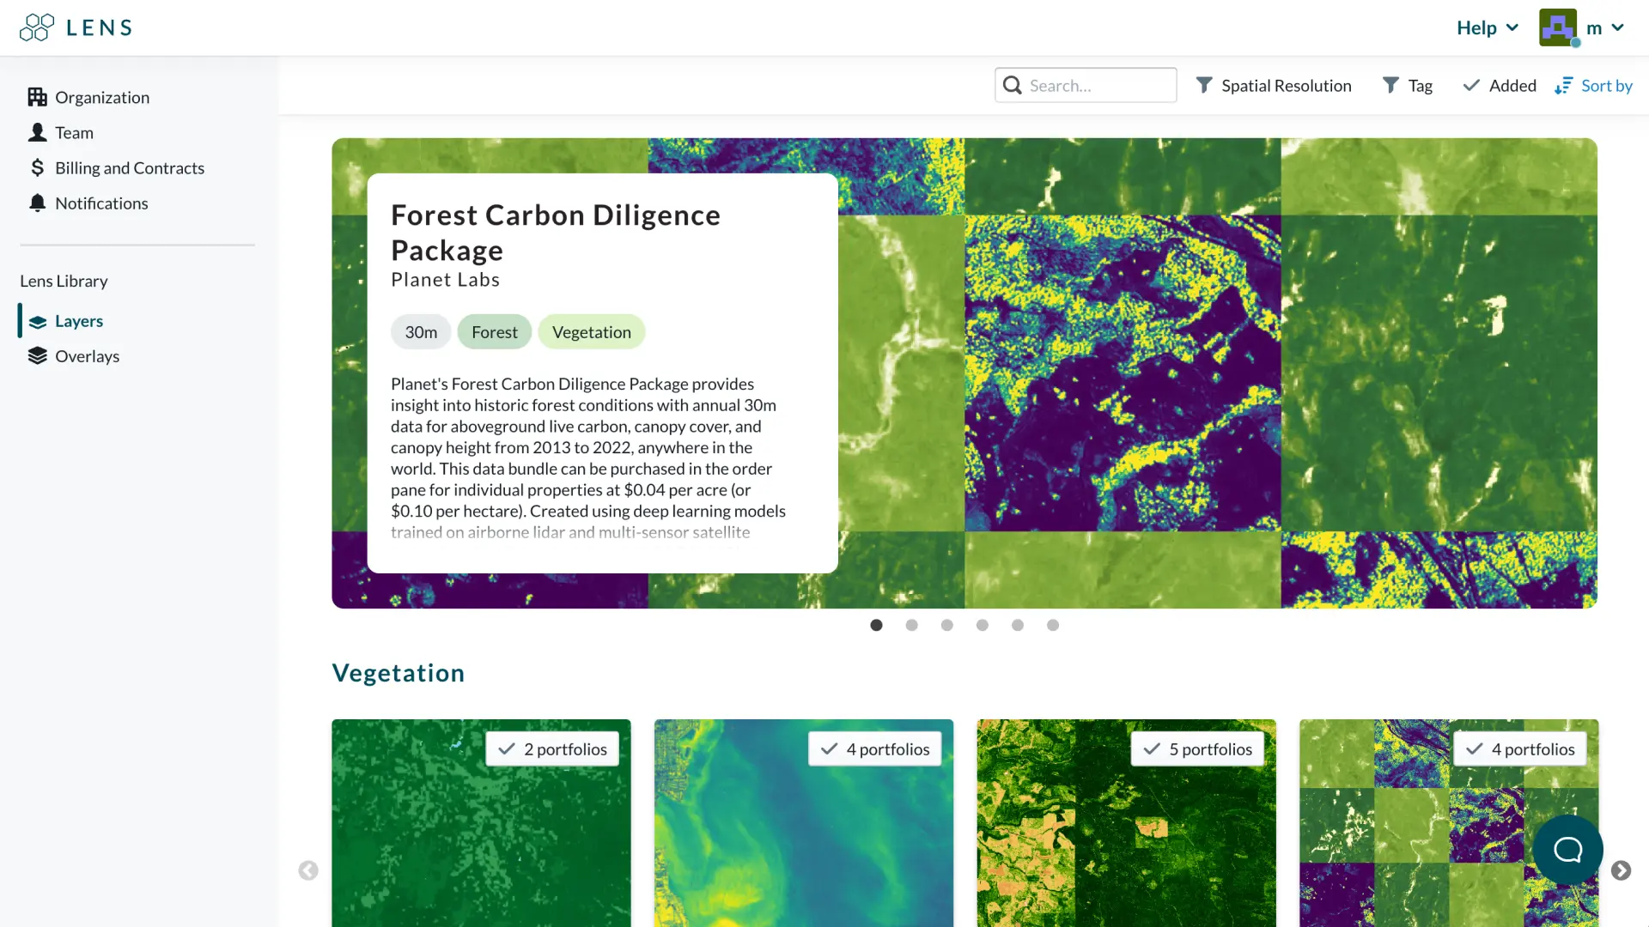Open the Spatial Resolution filter dropdown
1649x927 pixels.
tap(1274, 85)
